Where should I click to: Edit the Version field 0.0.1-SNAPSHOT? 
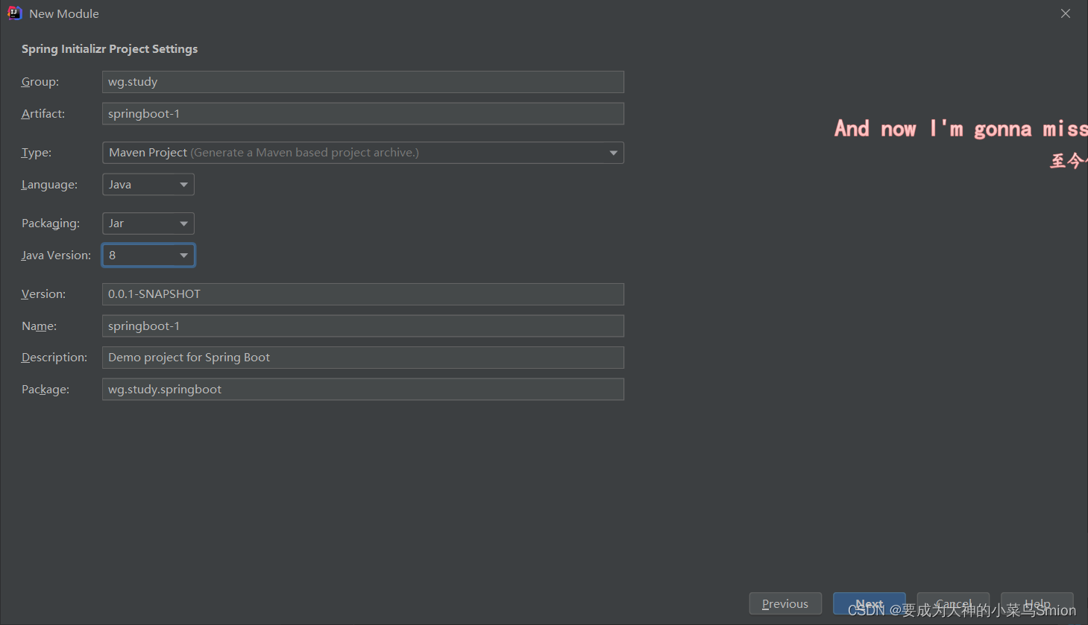(x=363, y=294)
